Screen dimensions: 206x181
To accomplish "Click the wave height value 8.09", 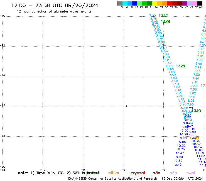I will coord(192,97).
